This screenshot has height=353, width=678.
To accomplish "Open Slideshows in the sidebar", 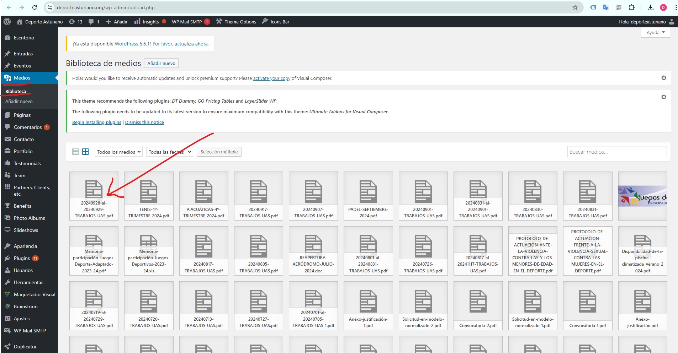I will pos(29,230).
